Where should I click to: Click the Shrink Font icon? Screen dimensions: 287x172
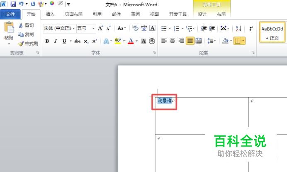click(x=109, y=28)
